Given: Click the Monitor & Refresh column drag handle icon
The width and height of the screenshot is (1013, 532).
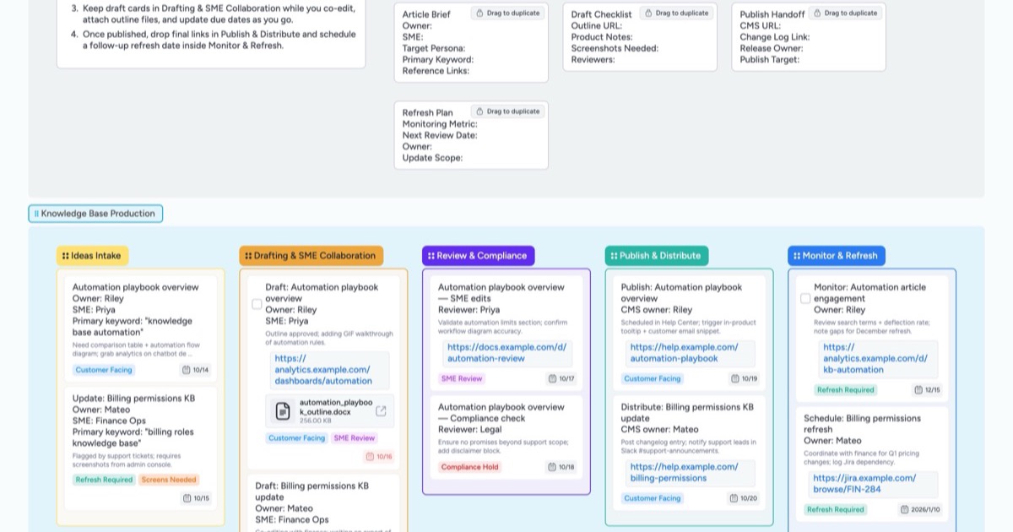Looking at the screenshot, I should coord(797,256).
